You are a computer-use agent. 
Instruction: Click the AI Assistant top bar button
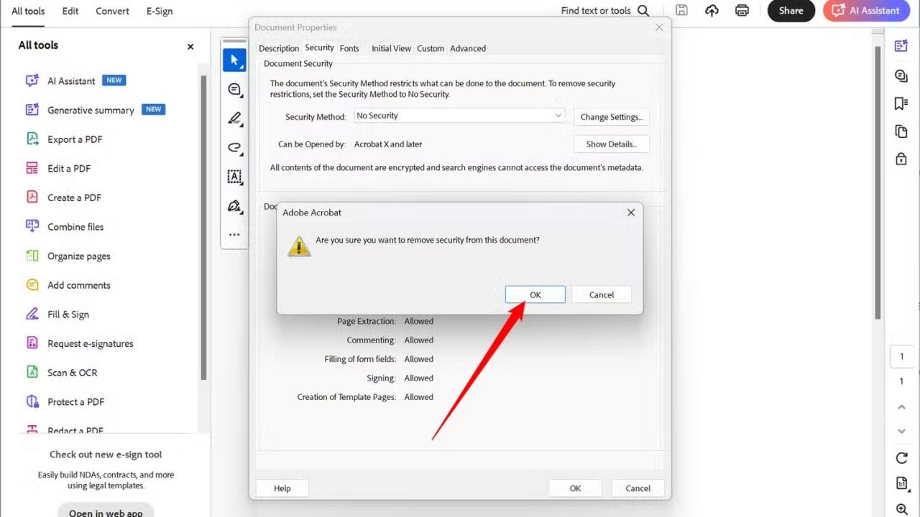[x=866, y=11]
